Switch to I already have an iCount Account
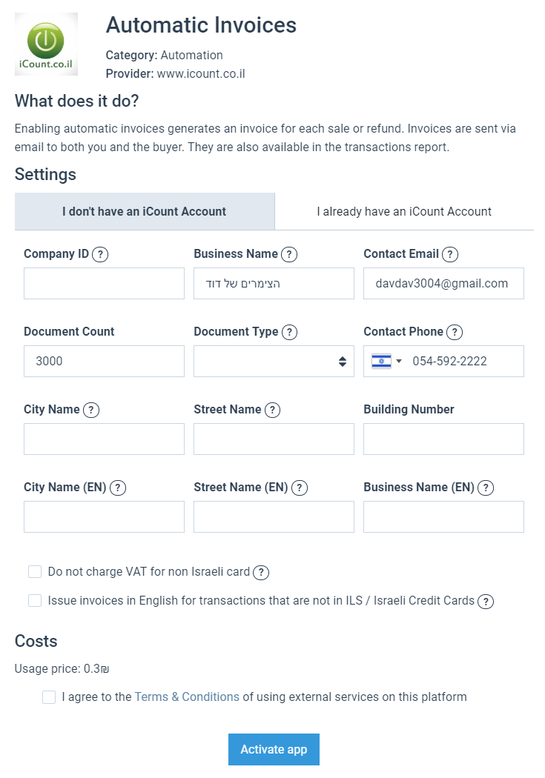Image resolution: width=545 pixels, height=778 pixels. tap(404, 211)
